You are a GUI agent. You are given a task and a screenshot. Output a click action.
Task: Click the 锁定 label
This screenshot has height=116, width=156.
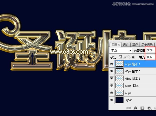tap(113, 57)
